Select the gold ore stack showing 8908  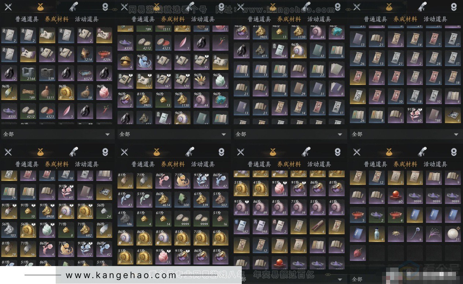click(x=47, y=211)
